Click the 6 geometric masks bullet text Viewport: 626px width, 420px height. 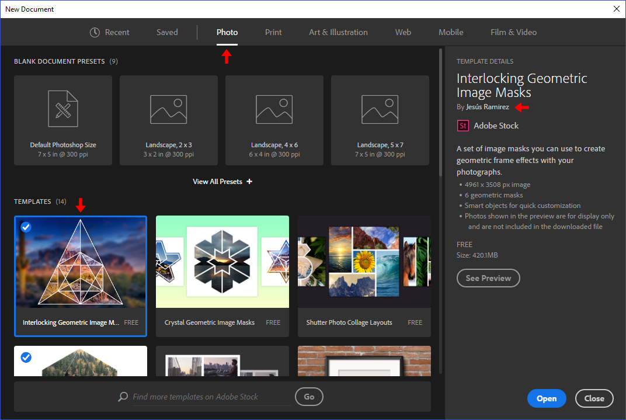493,195
